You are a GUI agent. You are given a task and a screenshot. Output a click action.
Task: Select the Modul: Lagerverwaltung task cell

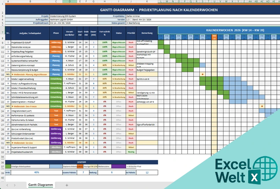tap(30, 79)
